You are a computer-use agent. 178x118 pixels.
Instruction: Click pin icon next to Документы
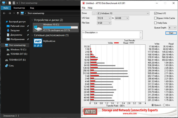click(x=28, y=35)
